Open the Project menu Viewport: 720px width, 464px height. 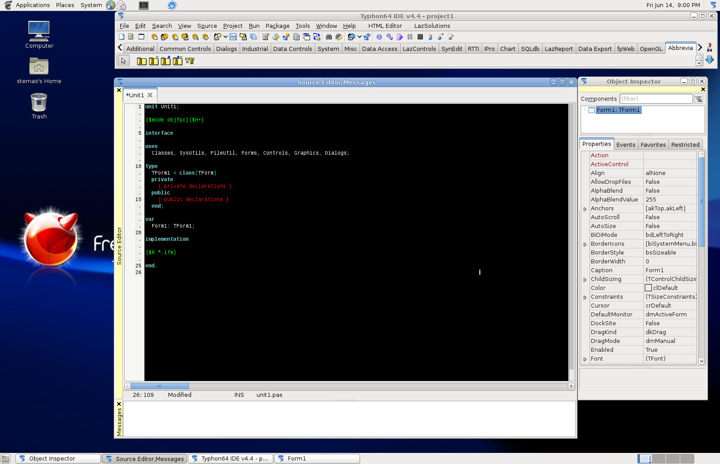coord(233,26)
